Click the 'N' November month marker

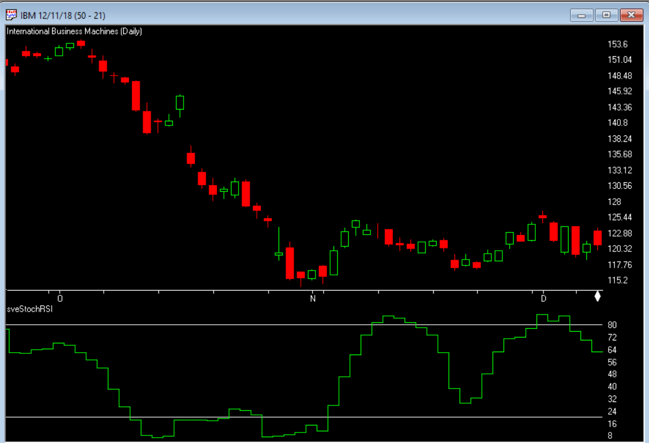[313, 299]
